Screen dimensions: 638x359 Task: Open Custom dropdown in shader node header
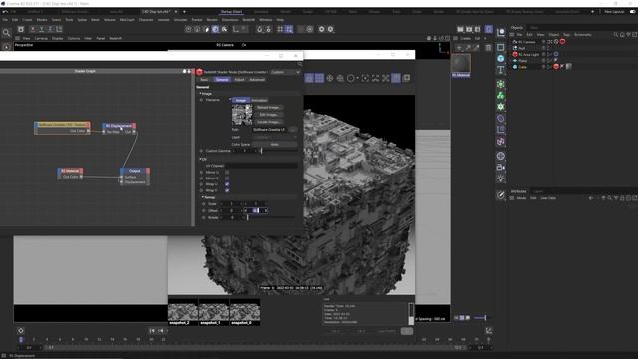(285, 72)
